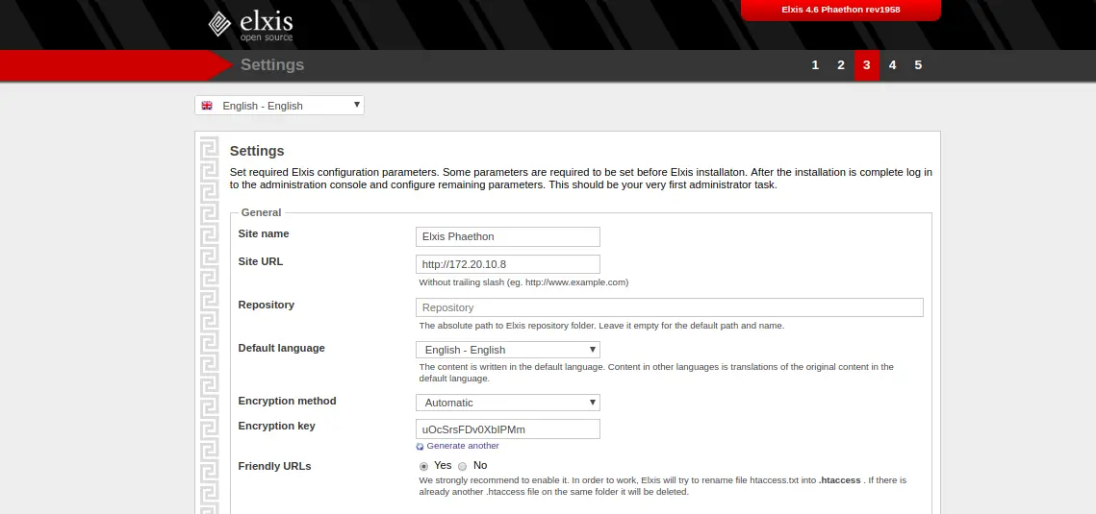Focus the Site name input field
The height and width of the screenshot is (514, 1096).
(507, 236)
